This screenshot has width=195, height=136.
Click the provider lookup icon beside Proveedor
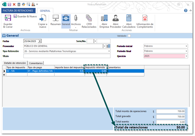(x=108, y=46)
